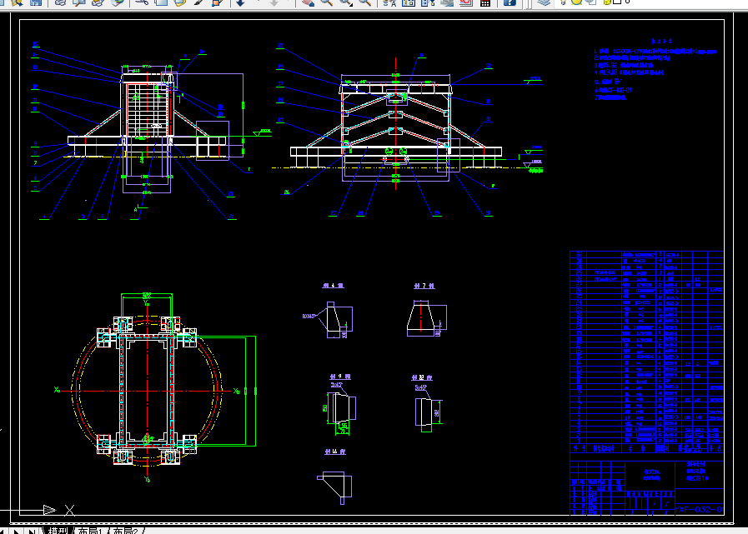Click Zoom Previous magnifier icon
The width and height of the screenshot is (748, 534).
[365, 2]
